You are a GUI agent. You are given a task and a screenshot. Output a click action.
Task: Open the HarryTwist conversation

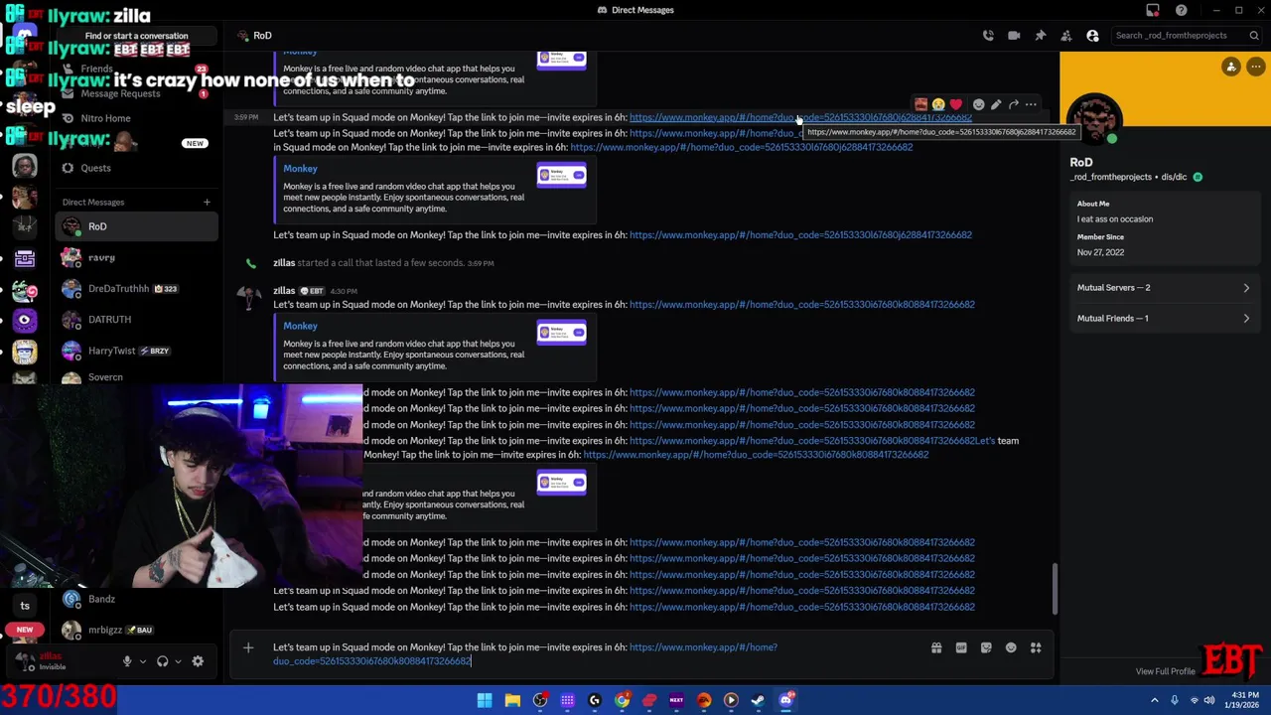pyautogui.click(x=136, y=351)
